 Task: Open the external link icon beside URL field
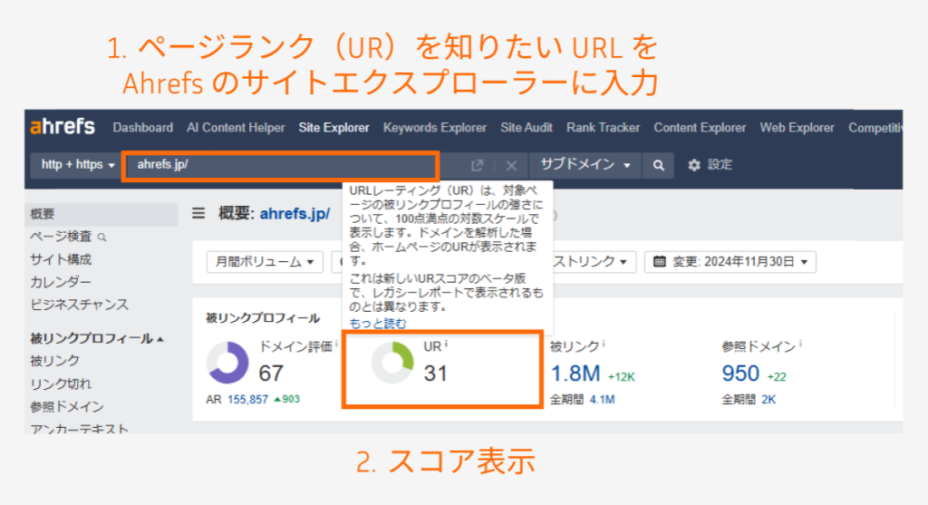tap(477, 165)
